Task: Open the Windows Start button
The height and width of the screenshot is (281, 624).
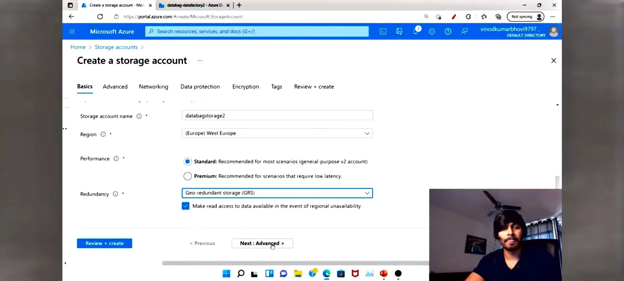Action: 226,273
